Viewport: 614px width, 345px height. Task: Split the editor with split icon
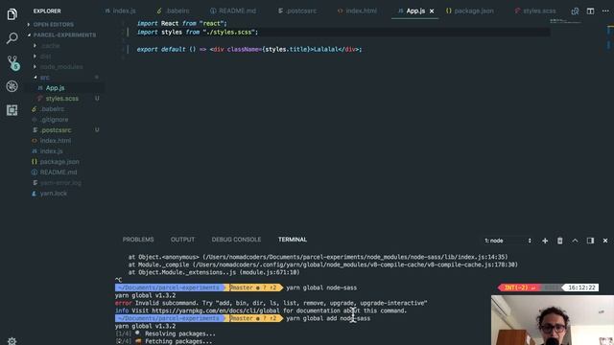click(x=590, y=11)
